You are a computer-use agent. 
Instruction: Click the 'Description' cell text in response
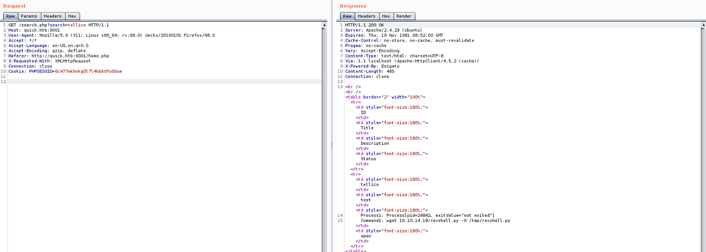pos(375,143)
